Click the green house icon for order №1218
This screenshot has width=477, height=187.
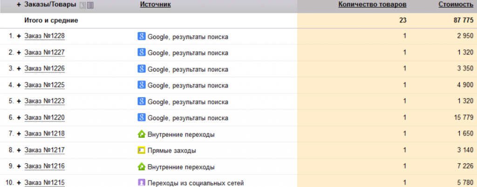(x=142, y=134)
